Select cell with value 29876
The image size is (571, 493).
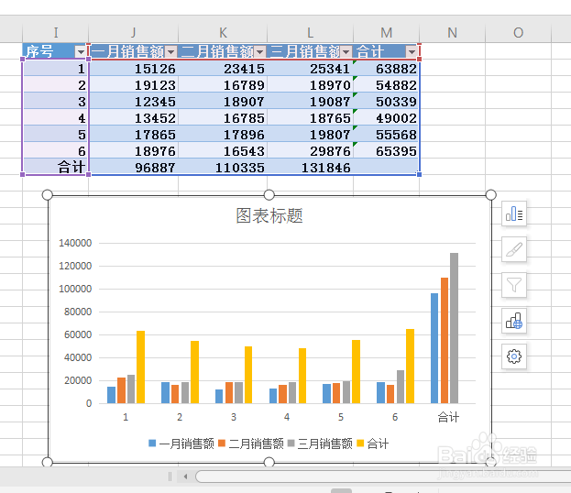tap(311, 150)
